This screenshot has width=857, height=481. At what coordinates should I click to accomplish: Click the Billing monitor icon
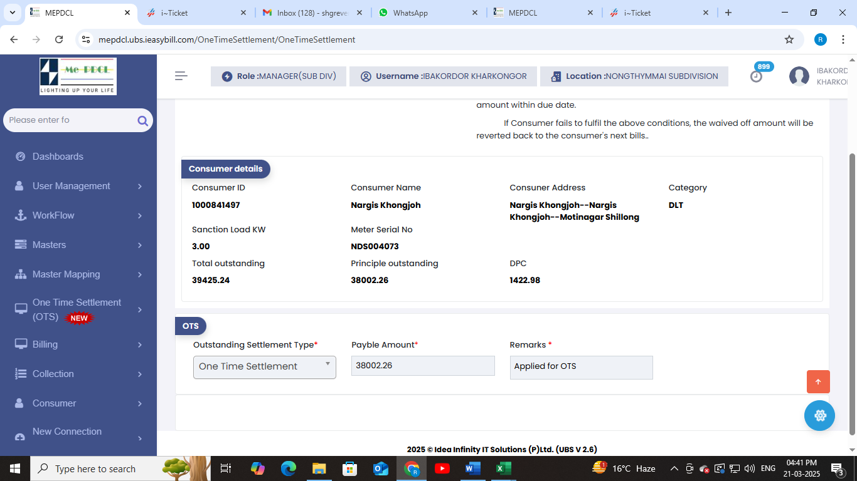(x=21, y=344)
